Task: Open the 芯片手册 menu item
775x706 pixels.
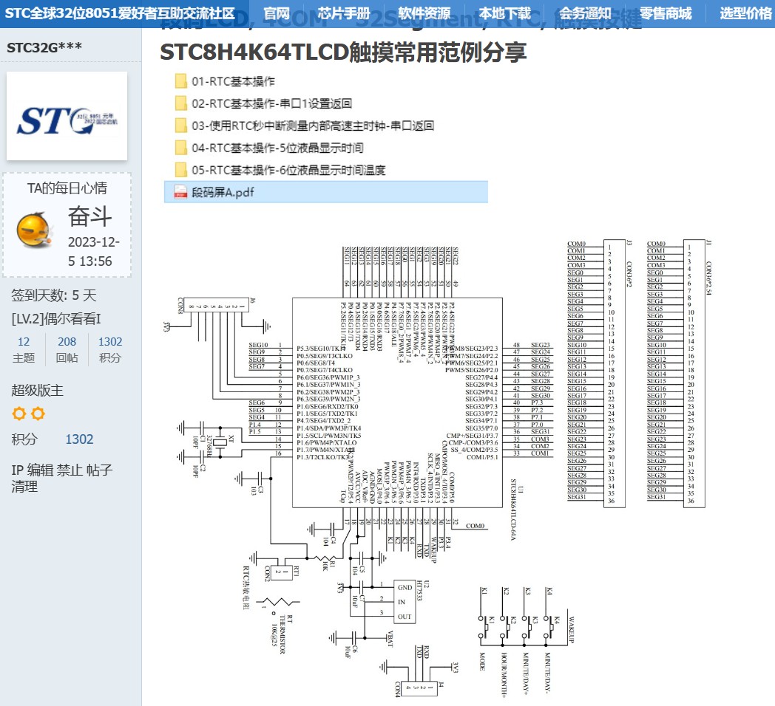Action: (x=344, y=13)
